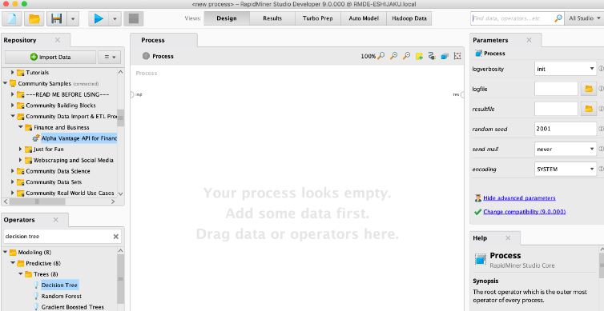Select Community Real World Use Cases folder
The height and width of the screenshot is (311, 604).
click(x=70, y=193)
